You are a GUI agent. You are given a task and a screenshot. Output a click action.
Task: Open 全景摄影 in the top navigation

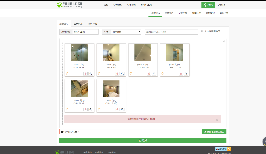coord(118,5)
